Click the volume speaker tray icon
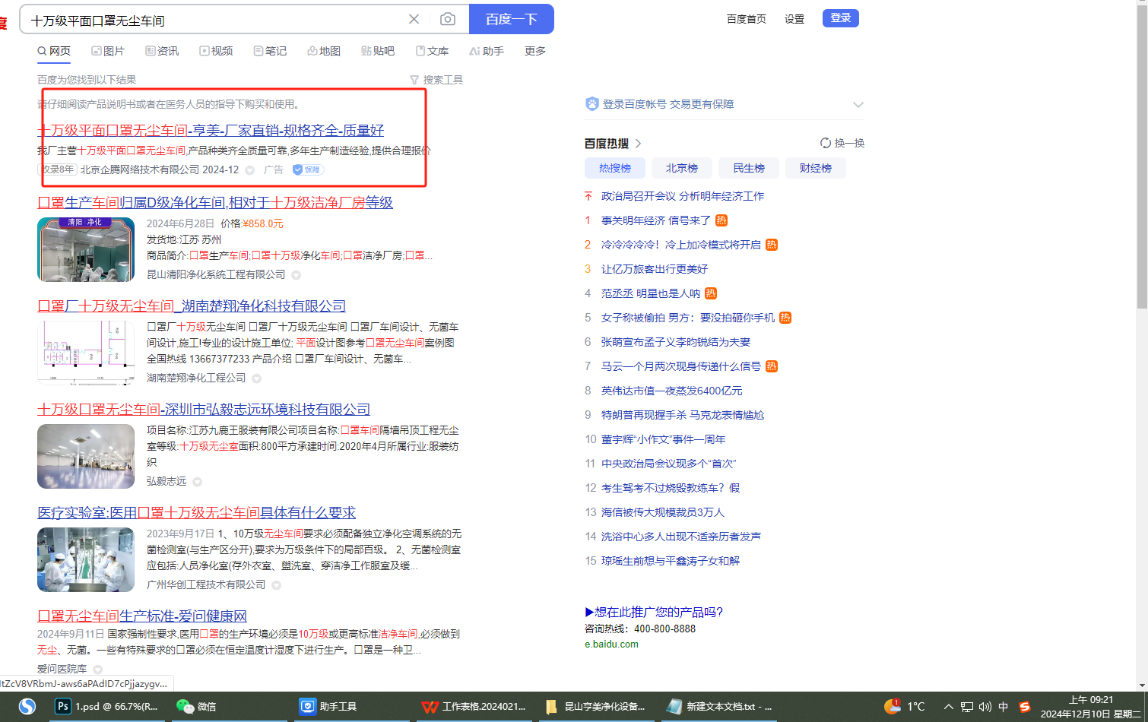This screenshot has width=1148, height=722. [x=985, y=707]
